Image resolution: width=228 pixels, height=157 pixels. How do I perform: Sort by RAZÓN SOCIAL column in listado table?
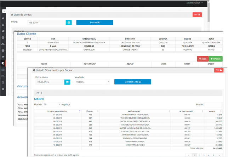(x=135, y=111)
